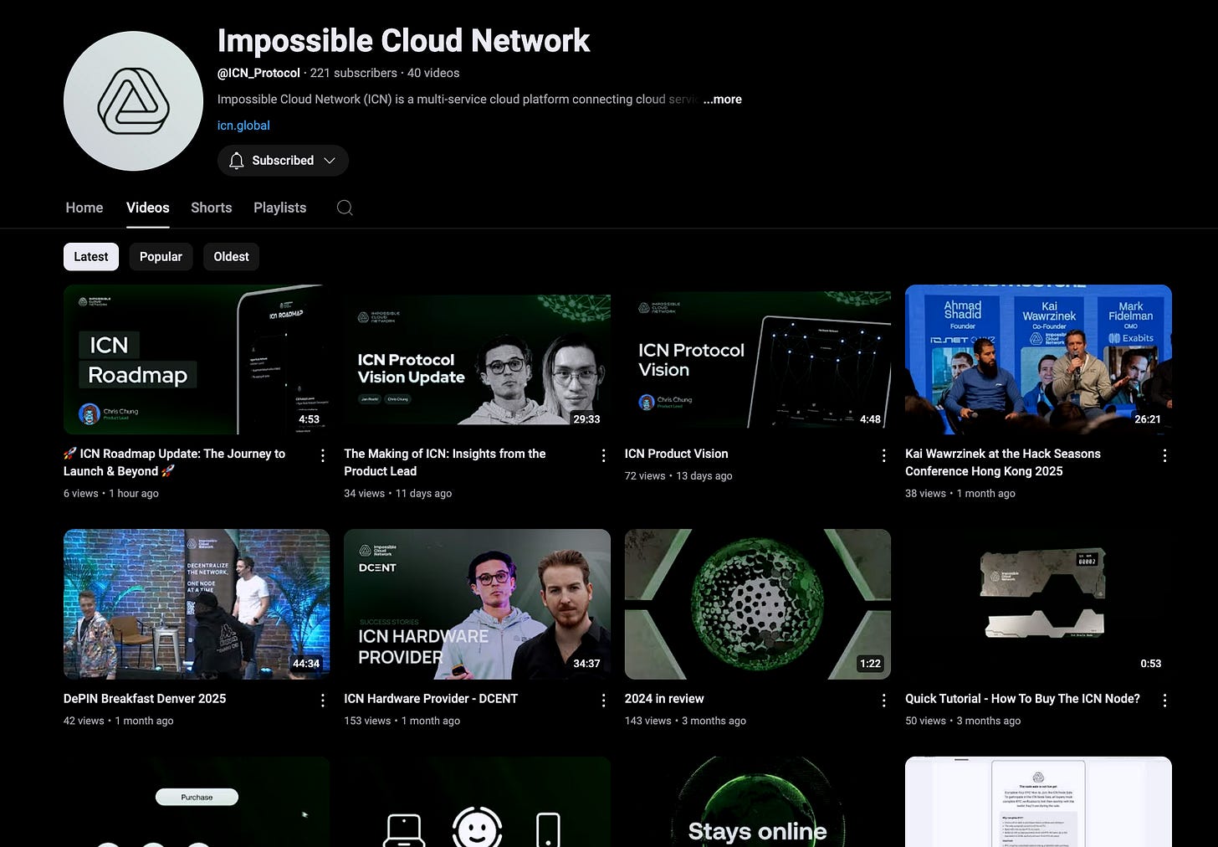Open options menu for Quick Tutorial ICN Node video
This screenshot has height=847, width=1218.
[1164, 700]
